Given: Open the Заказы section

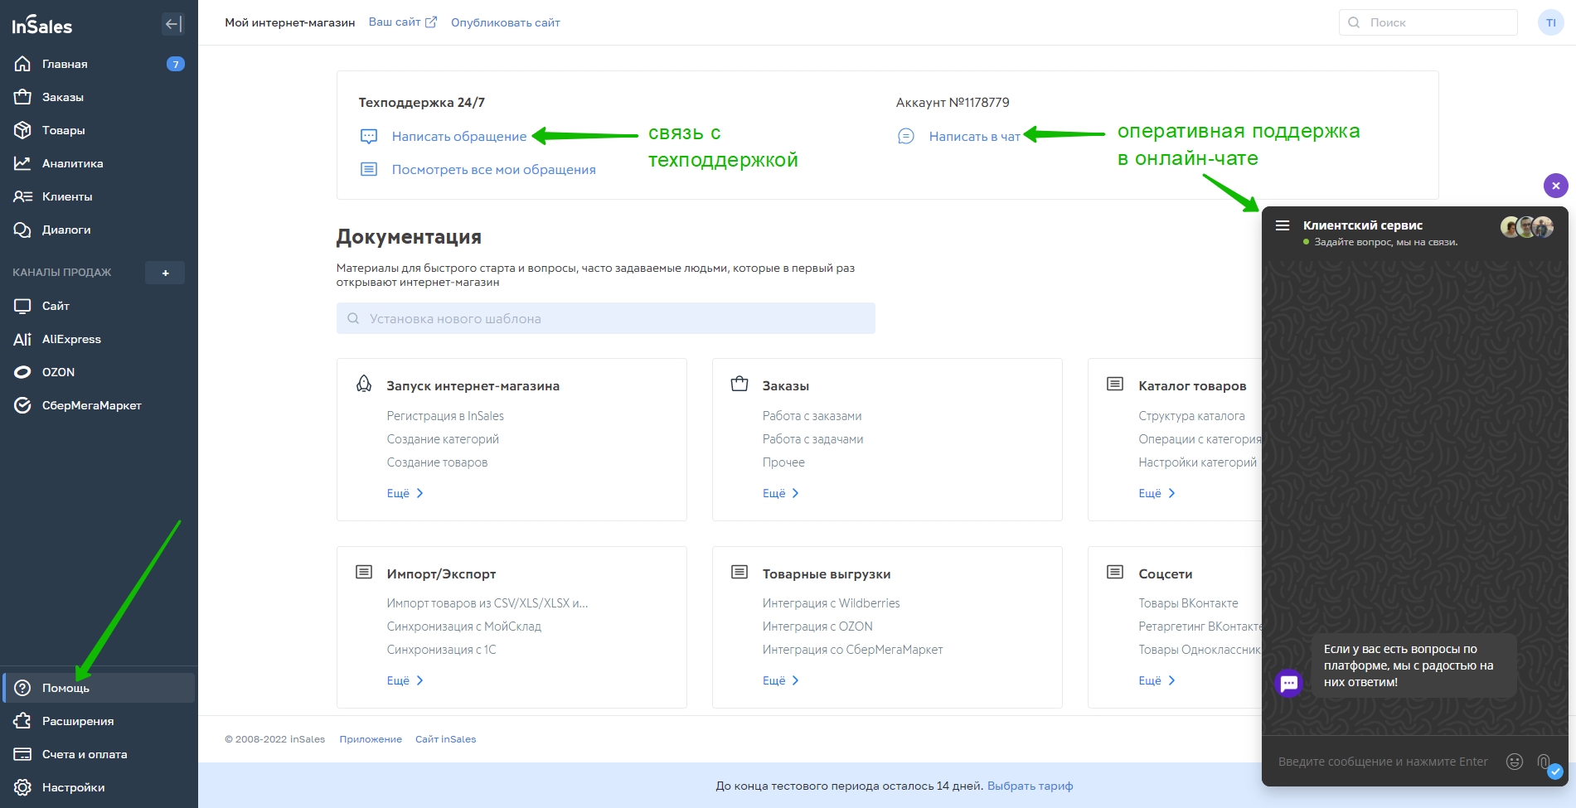Looking at the screenshot, I should (99, 97).
